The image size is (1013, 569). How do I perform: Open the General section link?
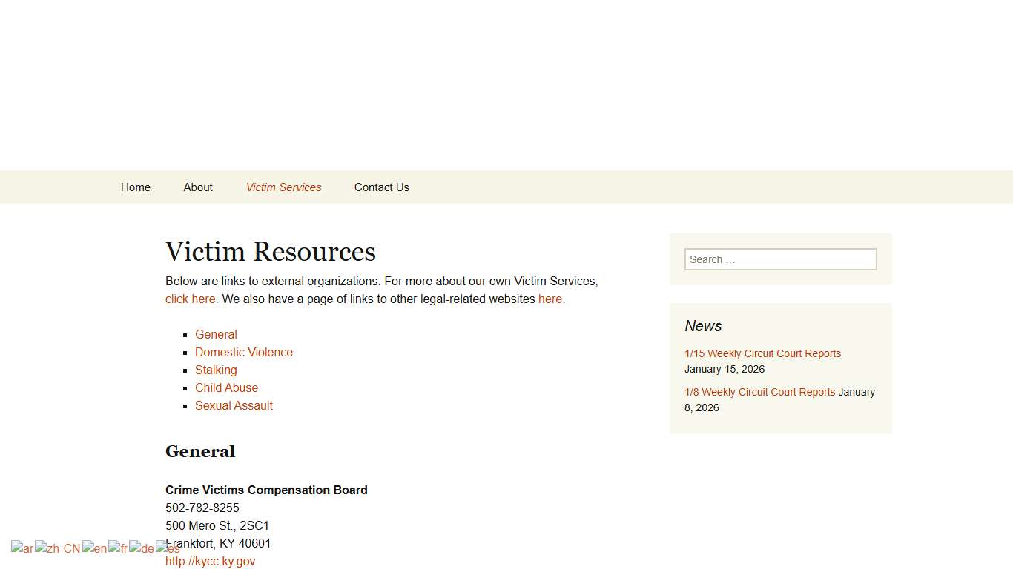click(x=216, y=334)
